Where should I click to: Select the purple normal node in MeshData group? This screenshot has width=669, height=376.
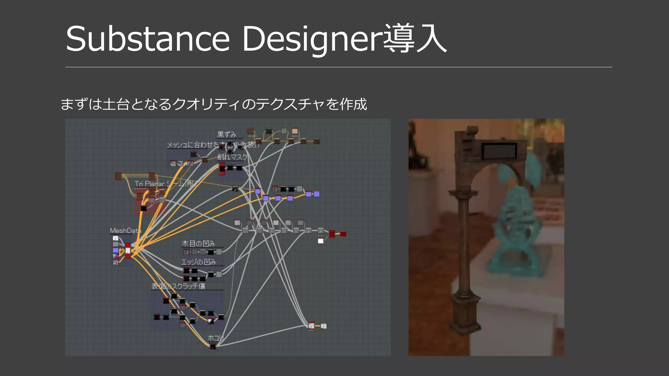[115, 250]
